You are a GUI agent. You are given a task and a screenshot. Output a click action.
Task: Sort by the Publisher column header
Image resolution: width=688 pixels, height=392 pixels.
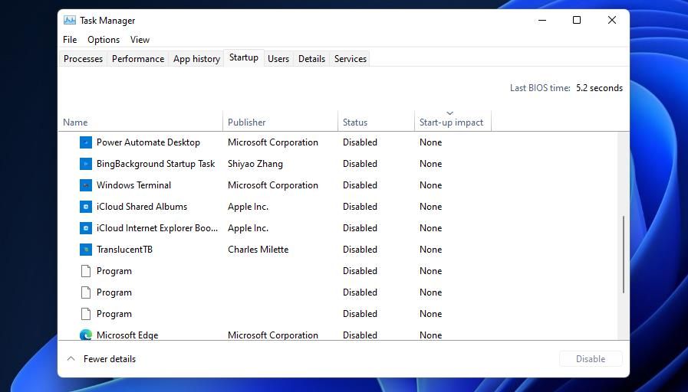(x=281, y=122)
